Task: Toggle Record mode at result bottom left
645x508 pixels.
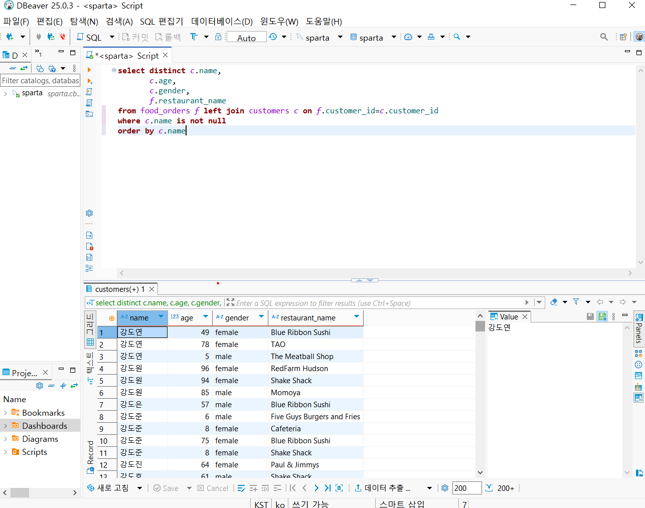Action: [90, 457]
